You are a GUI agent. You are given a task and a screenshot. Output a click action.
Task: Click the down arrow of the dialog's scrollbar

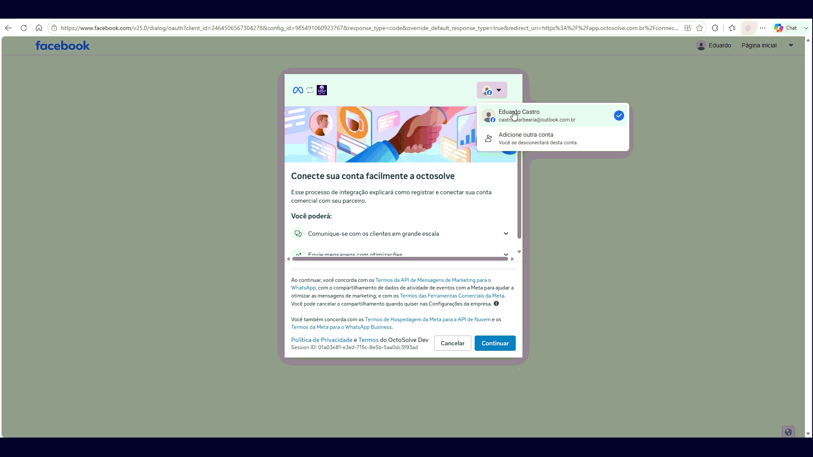519,252
